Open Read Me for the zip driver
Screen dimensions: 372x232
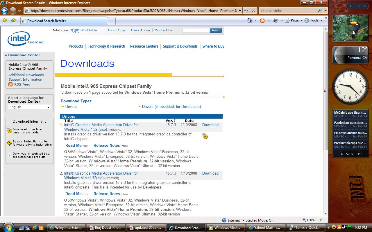click(74, 194)
